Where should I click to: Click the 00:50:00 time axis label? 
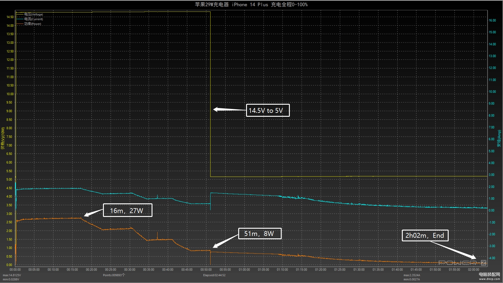pyautogui.click(x=206, y=270)
